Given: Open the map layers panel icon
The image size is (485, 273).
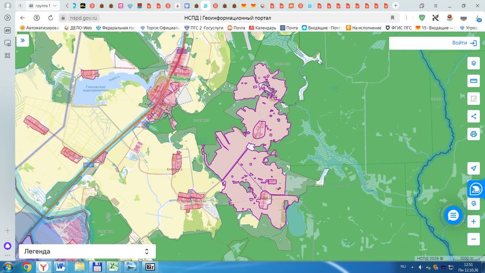Looking at the screenshot, I should click(x=474, y=63).
